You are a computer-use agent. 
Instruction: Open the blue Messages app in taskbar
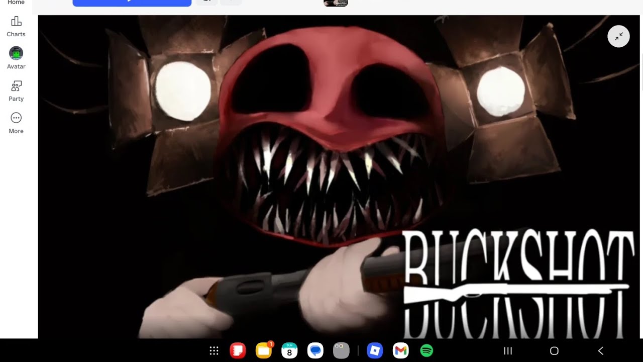(x=315, y=350)
